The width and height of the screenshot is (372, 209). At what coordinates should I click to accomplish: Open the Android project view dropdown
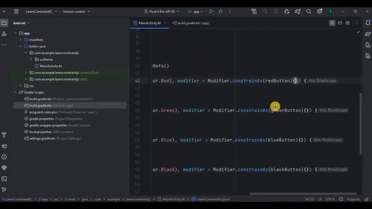[22, 23]
